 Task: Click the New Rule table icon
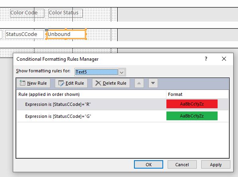pos(22,83)
